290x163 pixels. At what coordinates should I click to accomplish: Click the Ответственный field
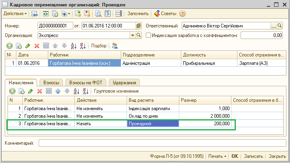[226, 26]
